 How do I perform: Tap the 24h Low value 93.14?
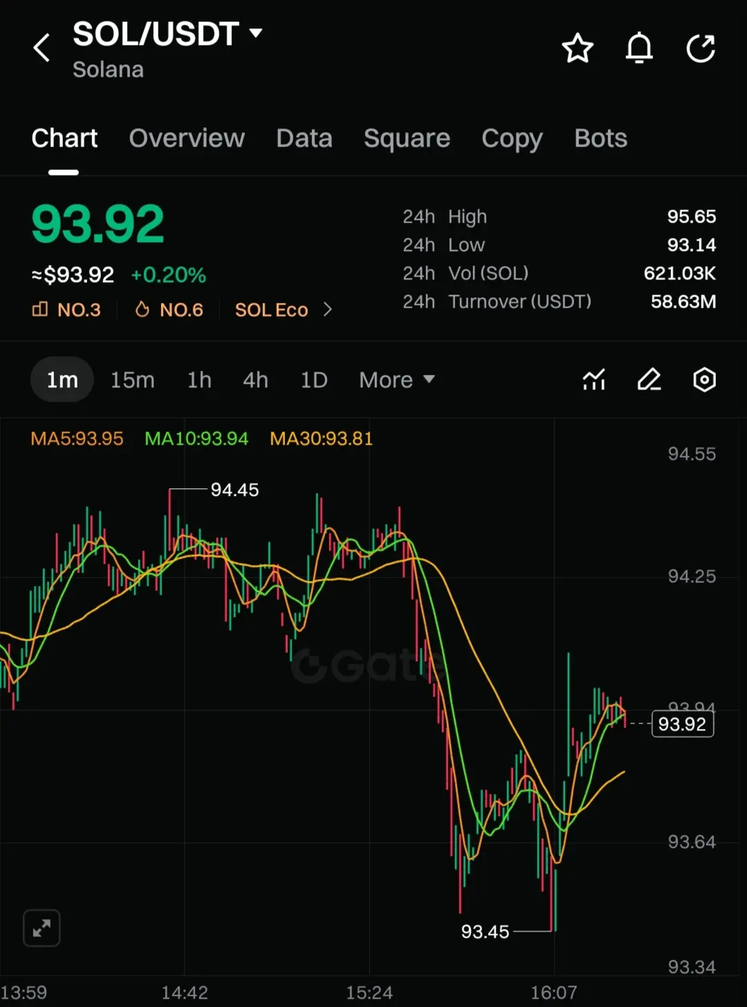pos(692,245)
